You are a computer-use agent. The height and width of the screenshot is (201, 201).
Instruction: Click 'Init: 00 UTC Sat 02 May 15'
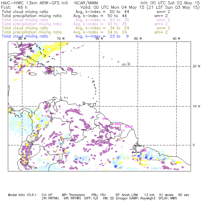[x=170, y=3]
